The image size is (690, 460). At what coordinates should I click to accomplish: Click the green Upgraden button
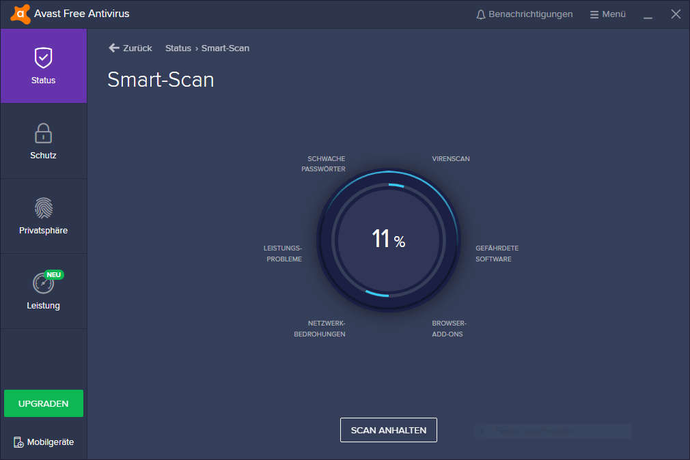click(44, 403)
